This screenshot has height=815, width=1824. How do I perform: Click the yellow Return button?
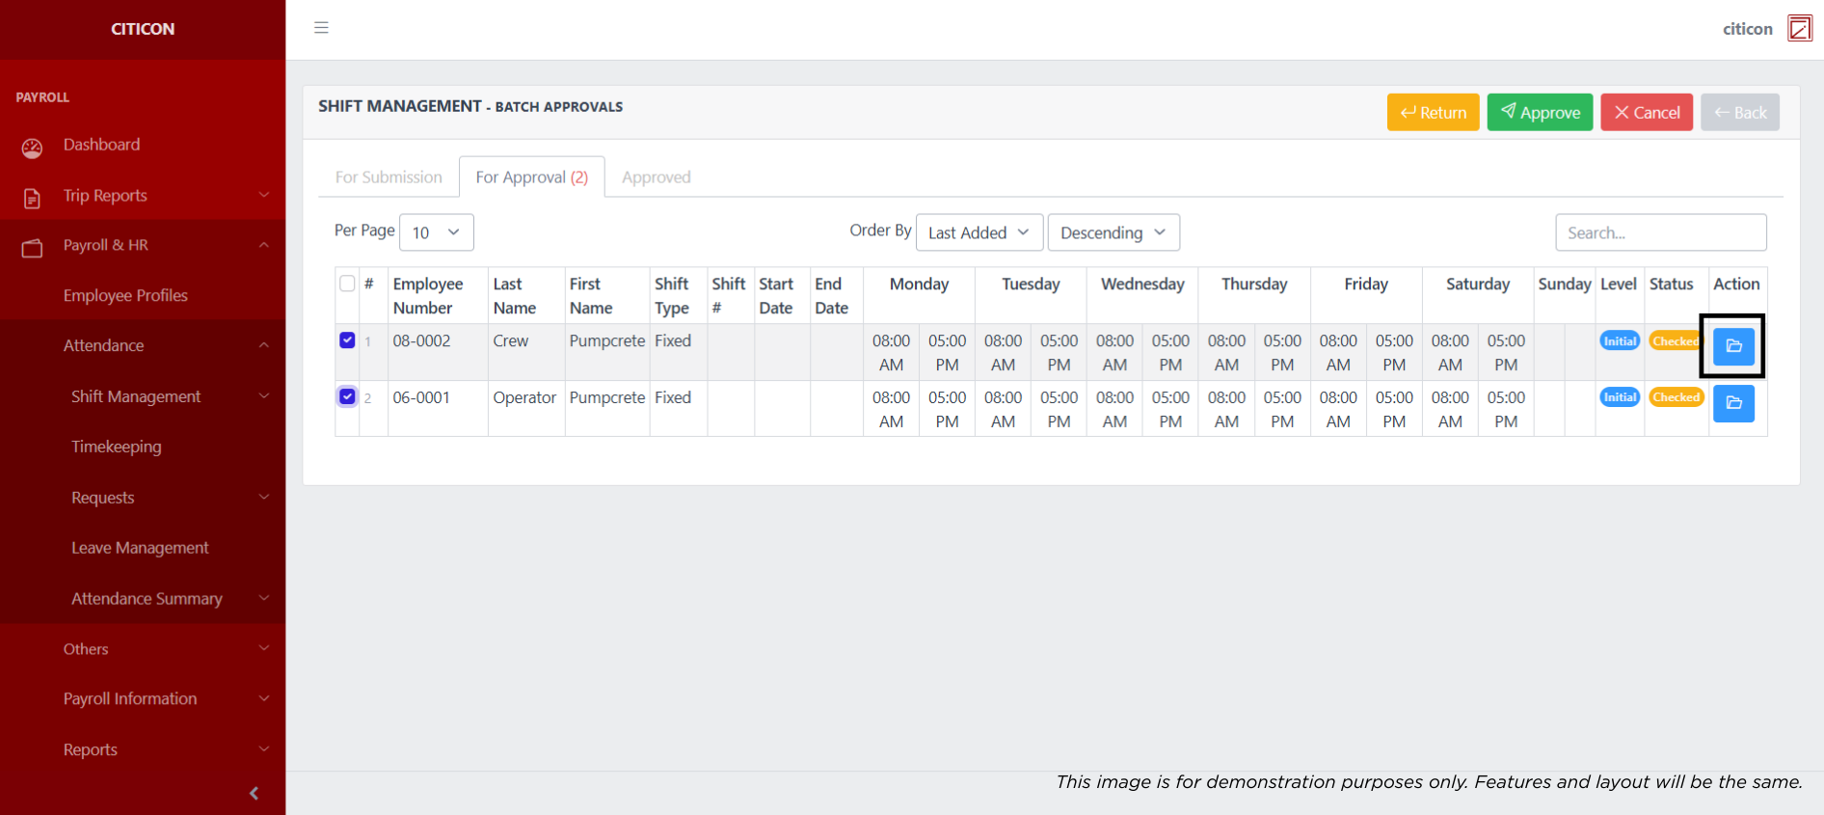point(1433,113)
